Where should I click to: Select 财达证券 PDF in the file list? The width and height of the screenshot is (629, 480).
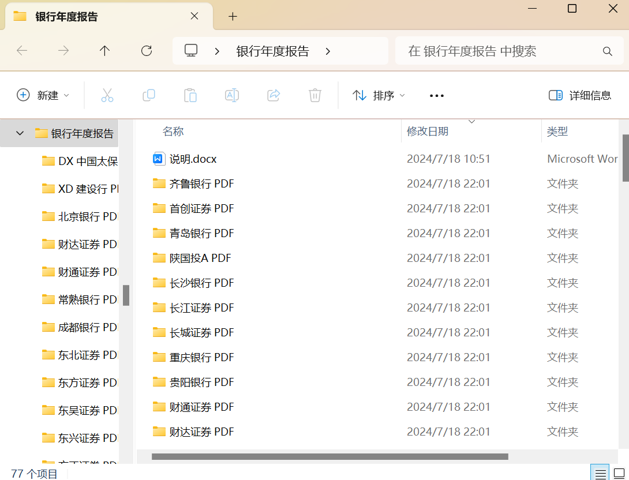tap(201, 432)
